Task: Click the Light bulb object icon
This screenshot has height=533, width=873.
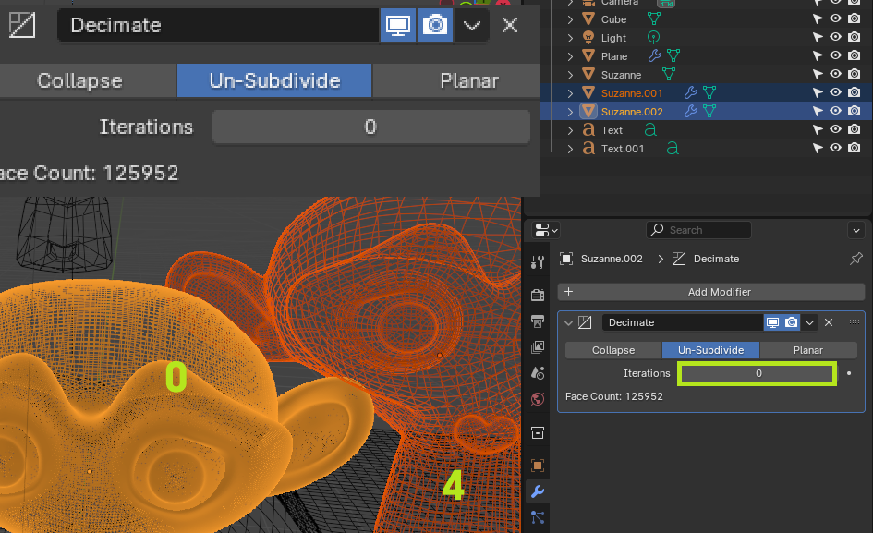Action: (x=588, y=37)
